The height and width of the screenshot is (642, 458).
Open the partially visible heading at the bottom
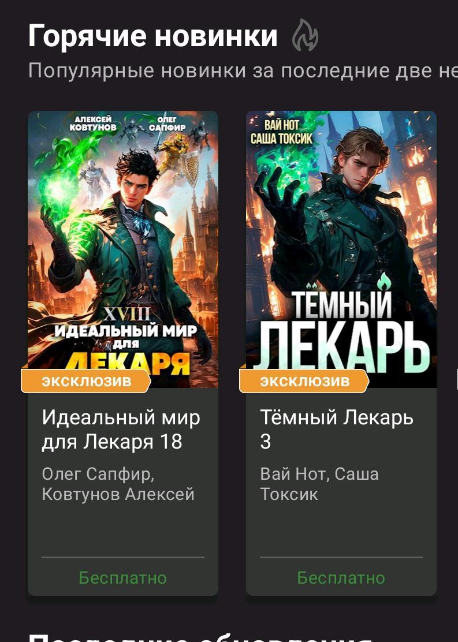[201, 637]
